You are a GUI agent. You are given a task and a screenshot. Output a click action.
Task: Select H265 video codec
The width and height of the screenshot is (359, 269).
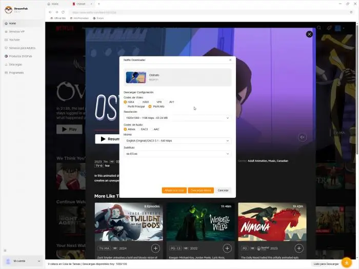(x=144, y=102)
